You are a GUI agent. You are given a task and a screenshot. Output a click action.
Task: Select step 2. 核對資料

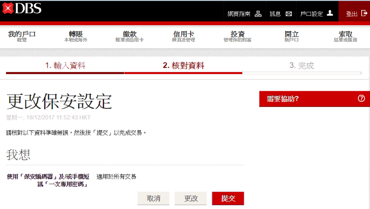(x=183, y=66)
